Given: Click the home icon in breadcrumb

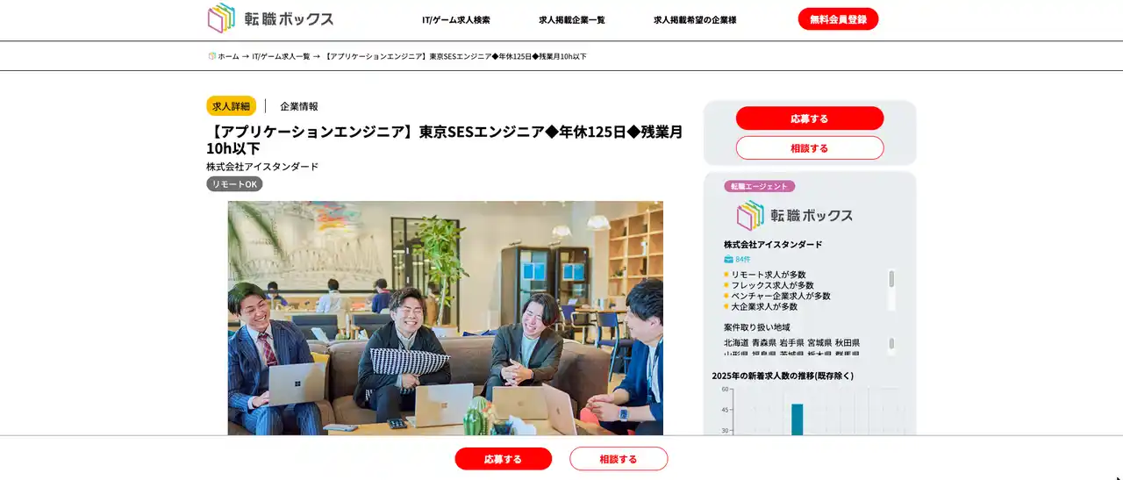Looking at the screenshot, I should (x=212, y=56).
